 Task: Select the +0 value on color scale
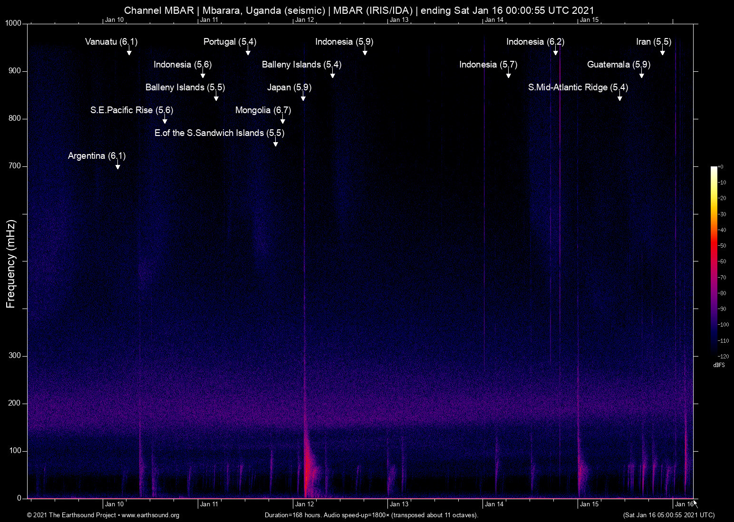721,167
